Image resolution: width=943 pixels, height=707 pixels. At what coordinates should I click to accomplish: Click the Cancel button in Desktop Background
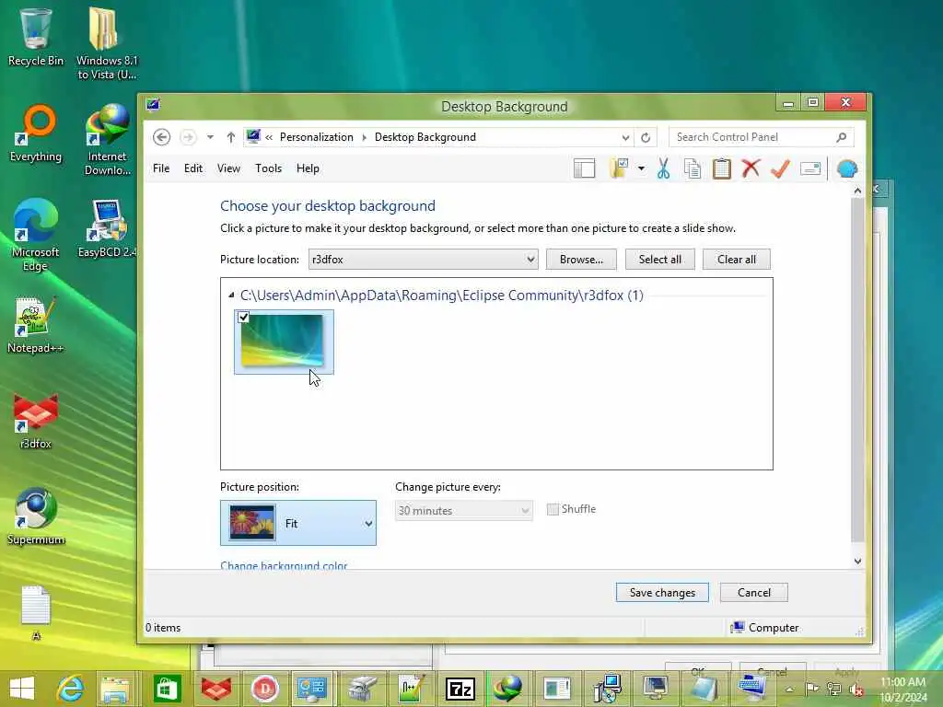753,592
